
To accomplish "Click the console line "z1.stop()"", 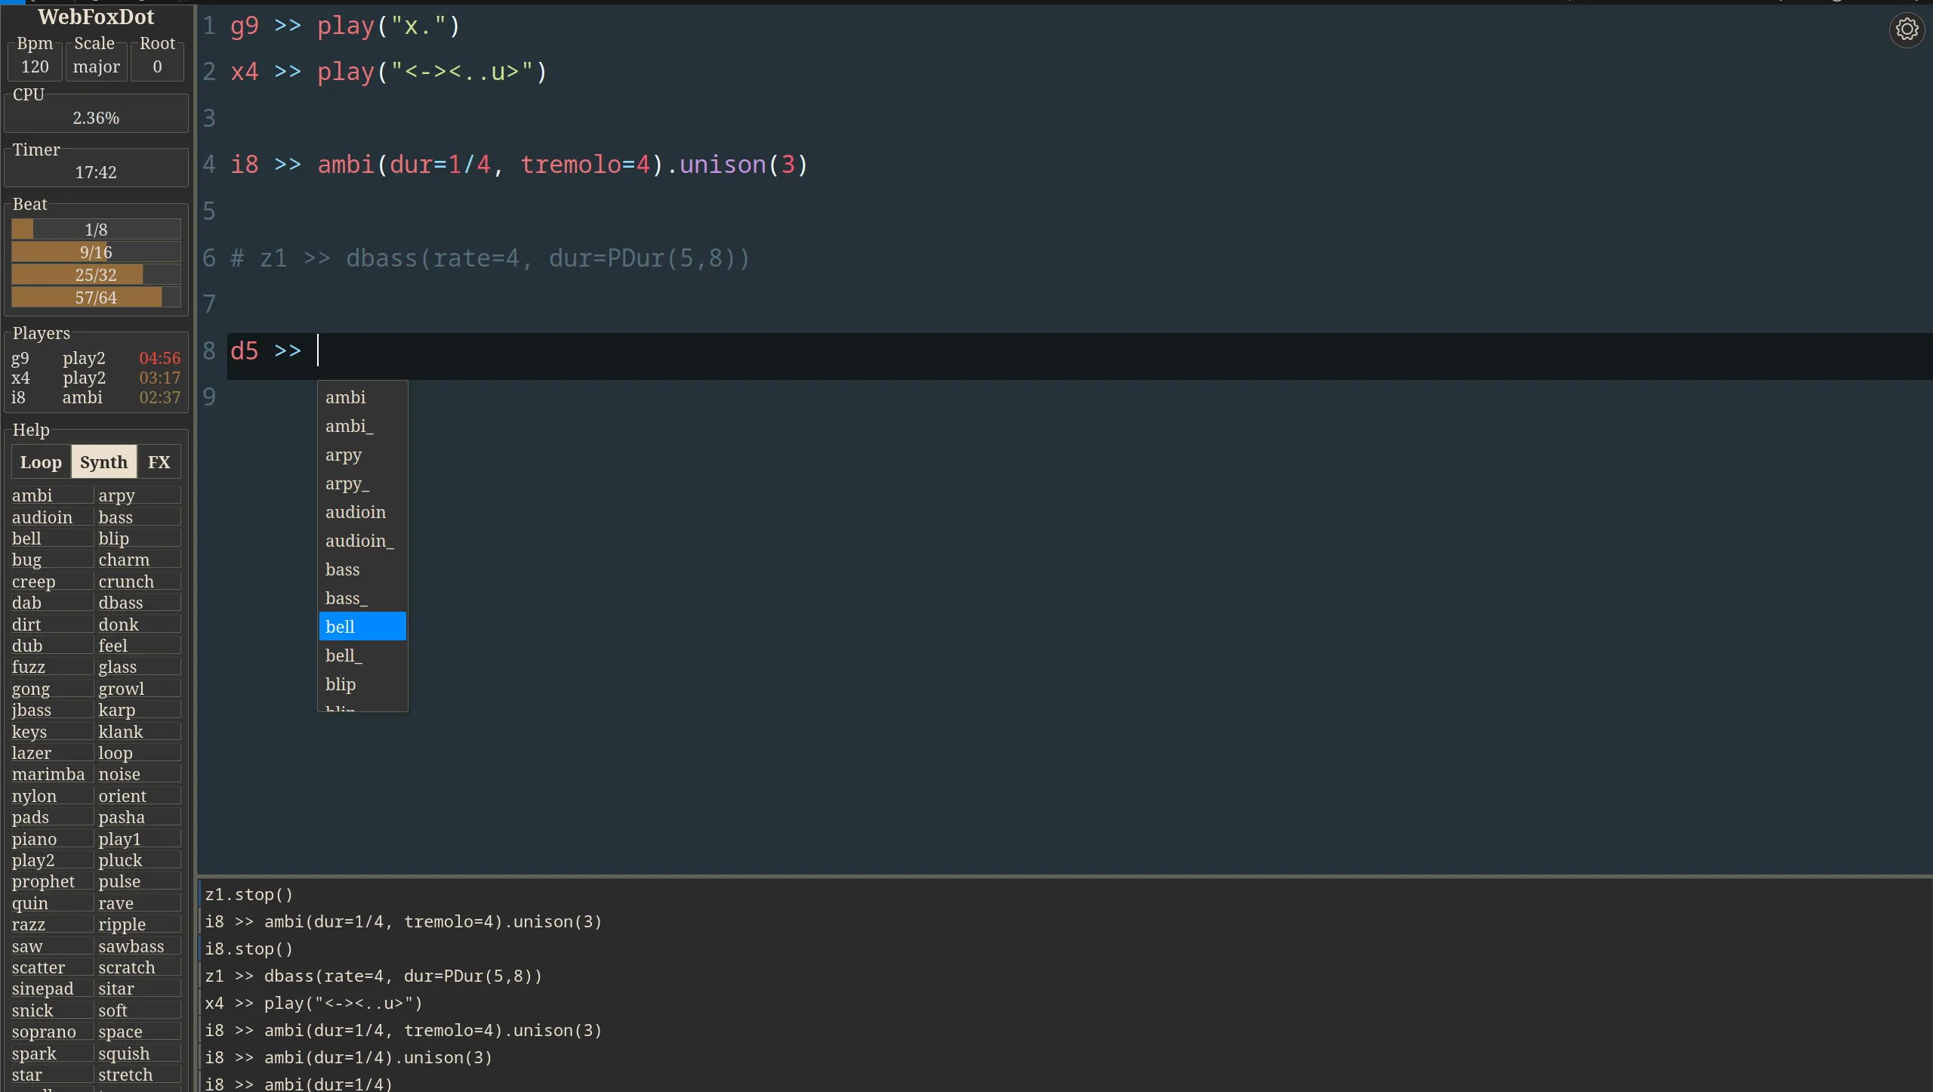I will click(249, 894).
